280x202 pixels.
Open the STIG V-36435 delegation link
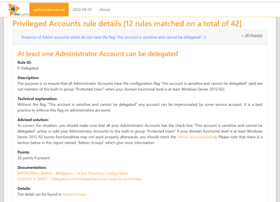80,179
